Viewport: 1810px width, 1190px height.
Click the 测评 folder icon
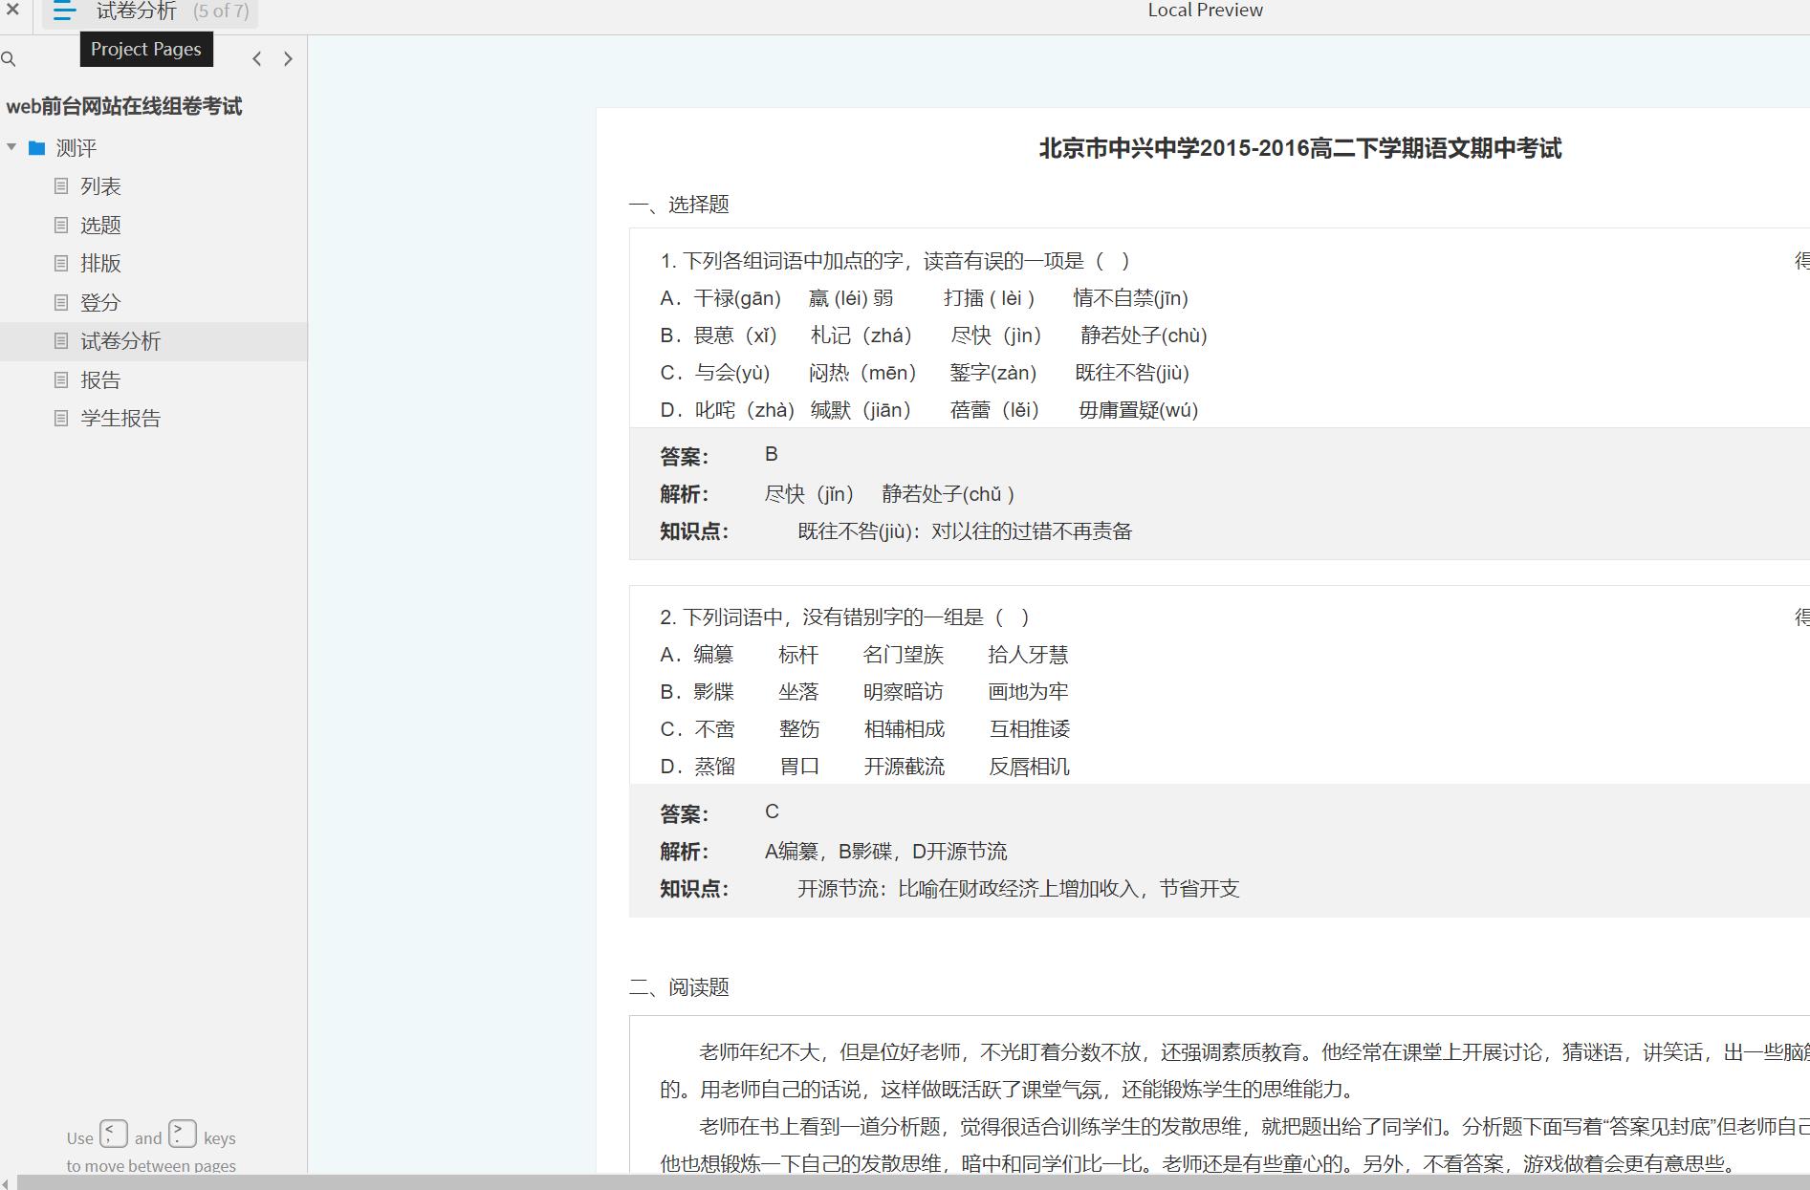tap(37, 147)
